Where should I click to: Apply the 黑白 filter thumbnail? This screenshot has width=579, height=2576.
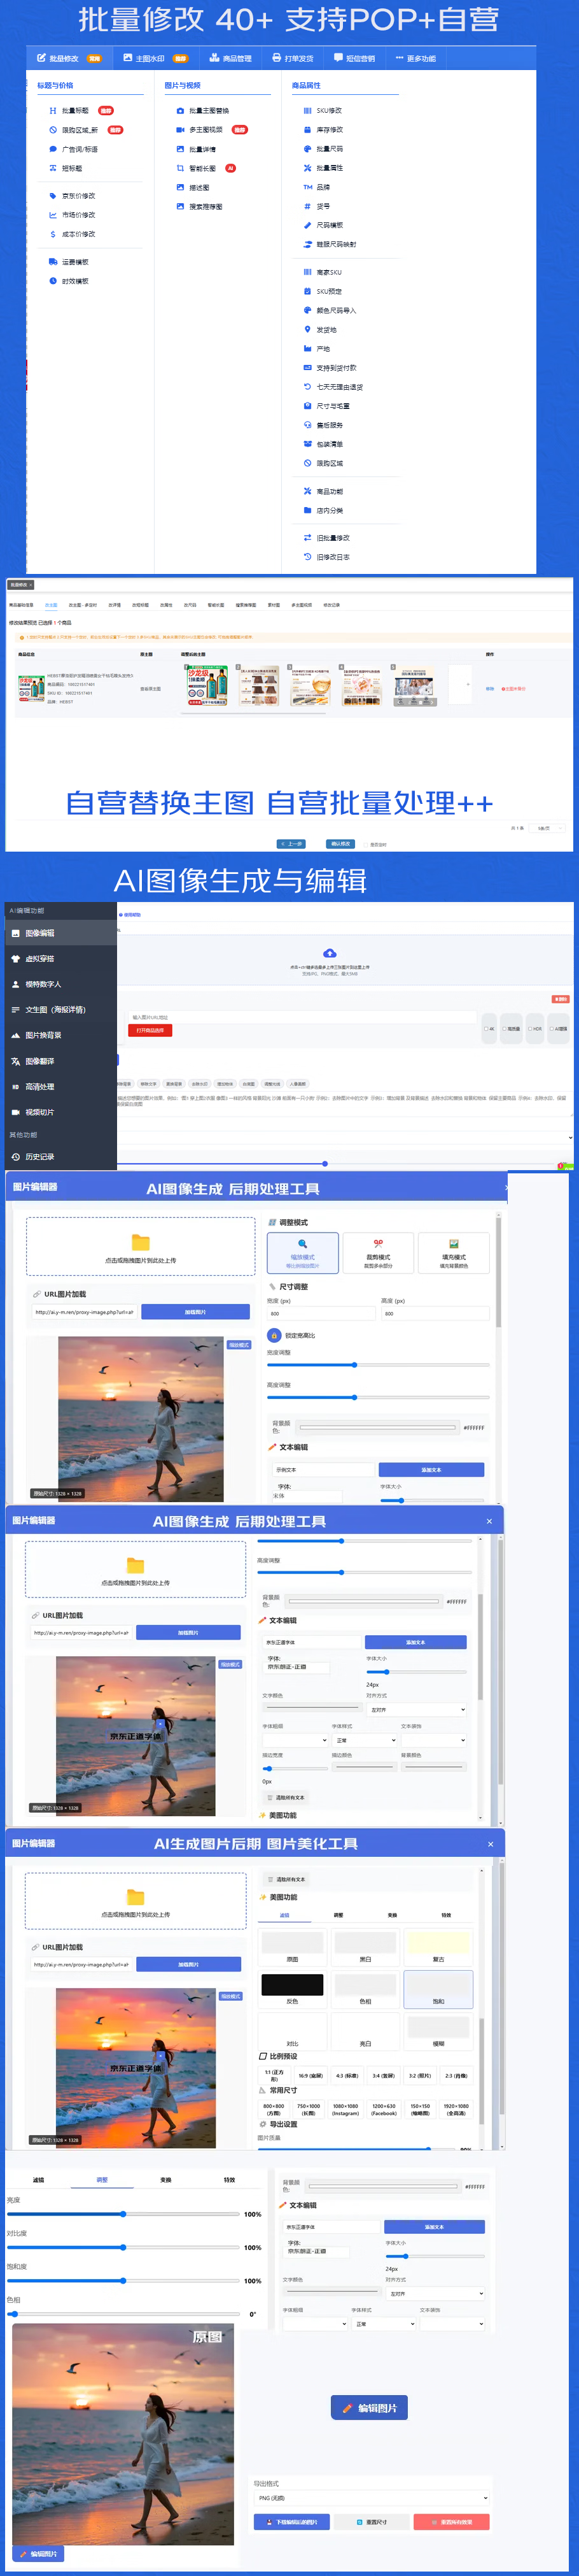point(365,1948)
